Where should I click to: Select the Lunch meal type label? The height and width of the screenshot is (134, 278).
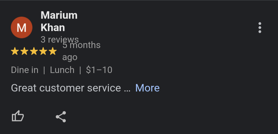click(x=62, y=70)
